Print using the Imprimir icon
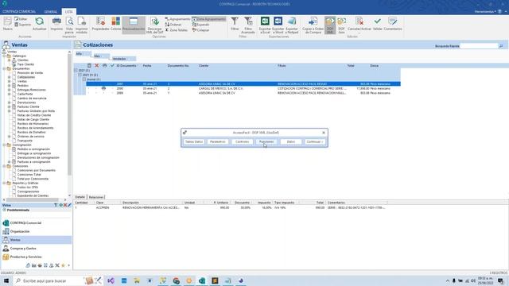 (x=56, y=24)
